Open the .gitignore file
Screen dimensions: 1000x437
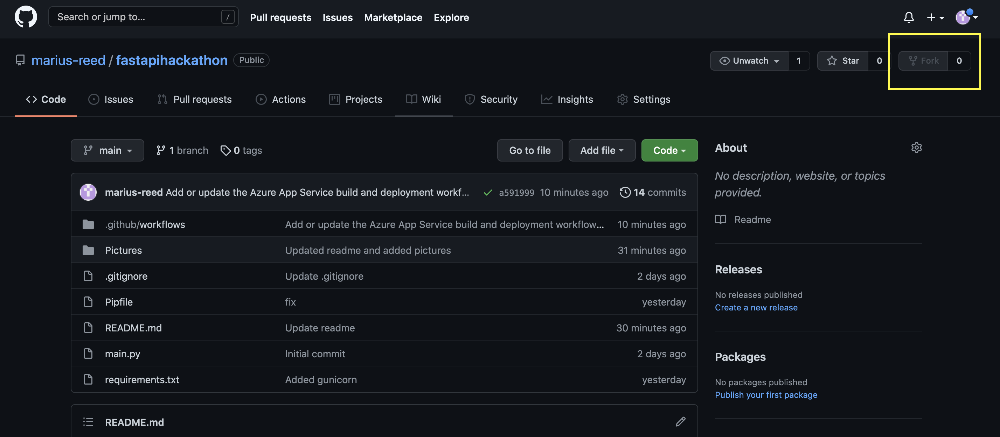click(x=126, y=276)
